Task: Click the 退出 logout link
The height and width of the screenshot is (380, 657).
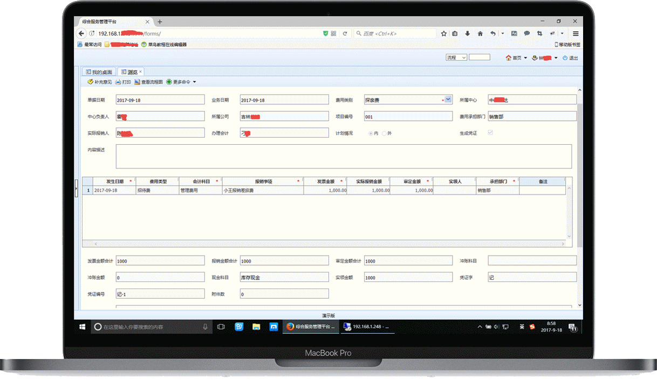Action: click(x=570, y=58)
